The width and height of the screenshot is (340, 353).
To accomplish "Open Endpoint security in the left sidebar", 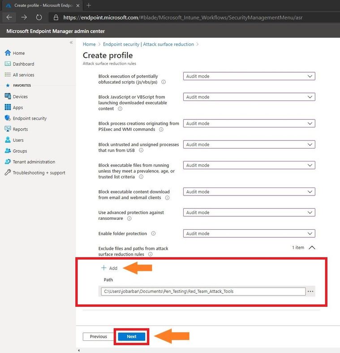I will point(30,118).
